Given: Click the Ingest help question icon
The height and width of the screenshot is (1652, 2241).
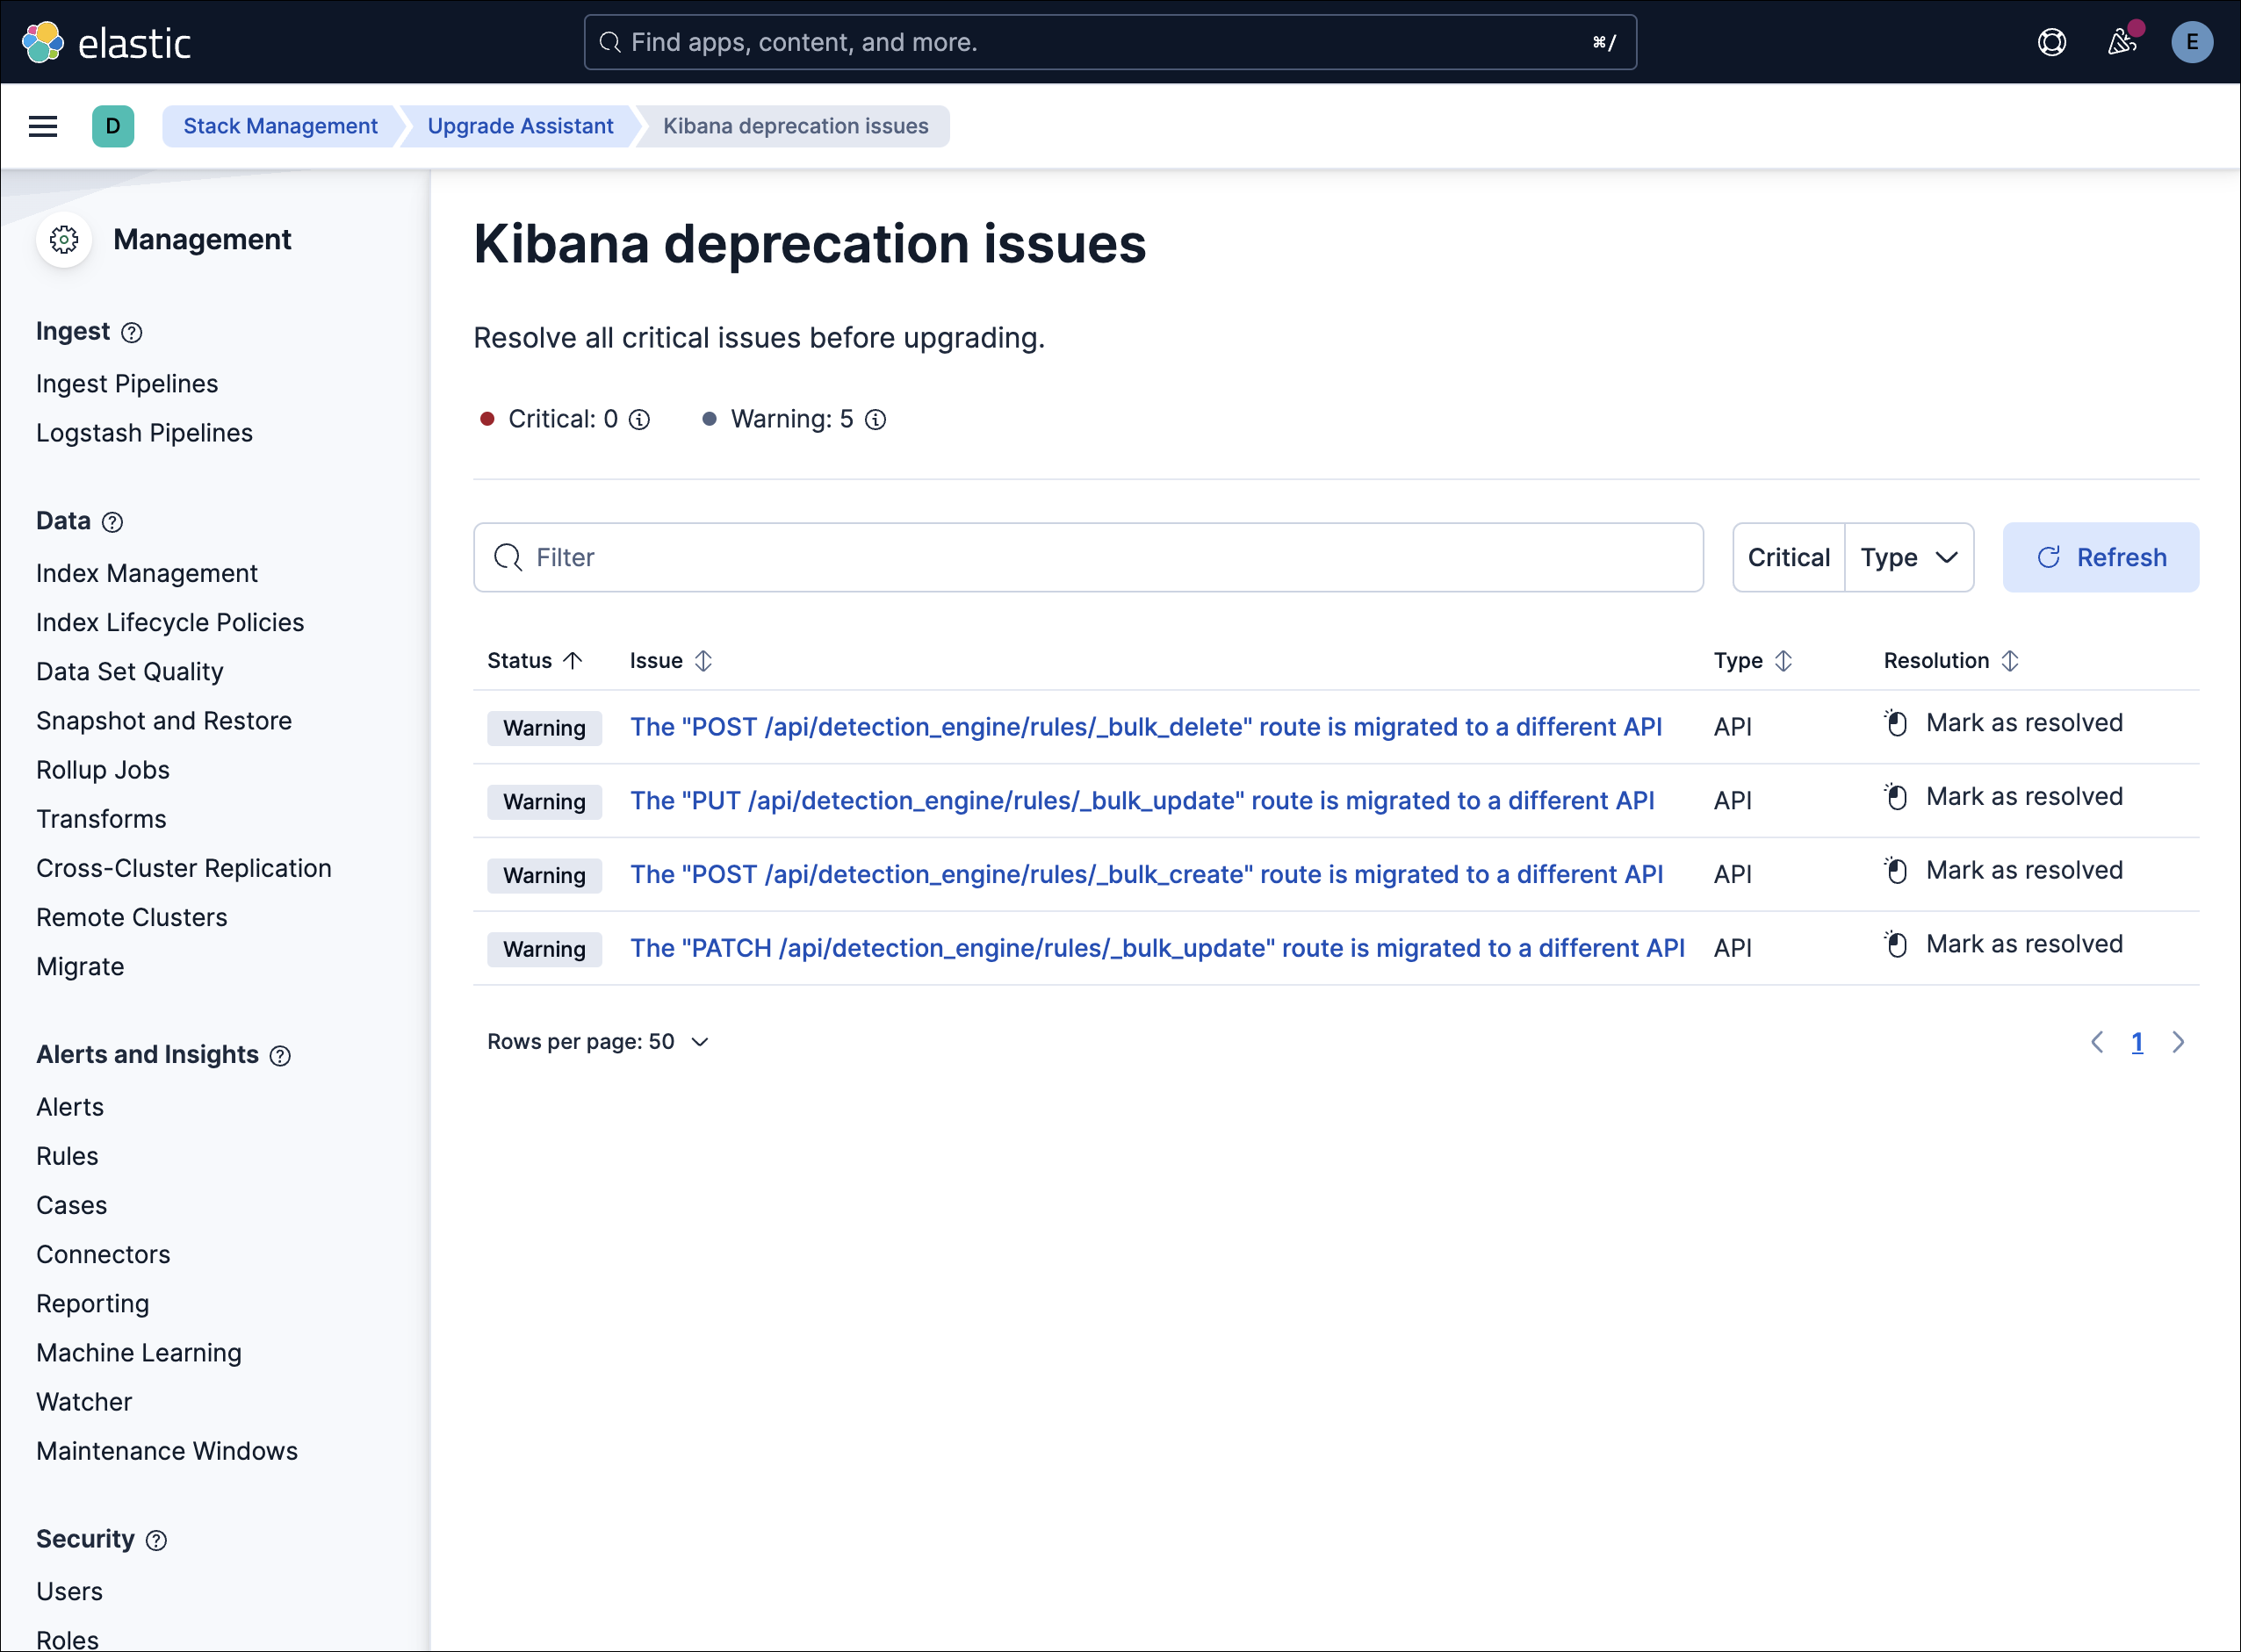Looking at the screenshot, I should tap(131, 333).
